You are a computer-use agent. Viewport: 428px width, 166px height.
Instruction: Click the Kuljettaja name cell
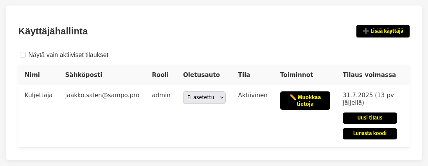38,95
